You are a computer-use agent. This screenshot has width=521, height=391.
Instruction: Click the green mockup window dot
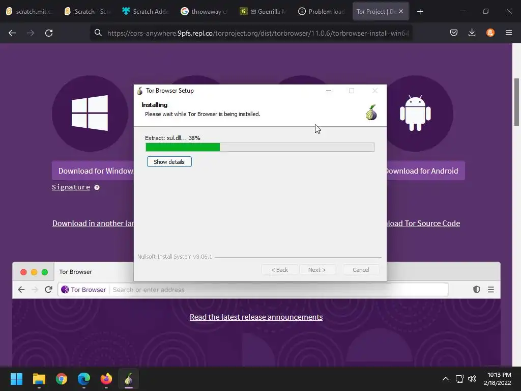(x=45, y=272)
